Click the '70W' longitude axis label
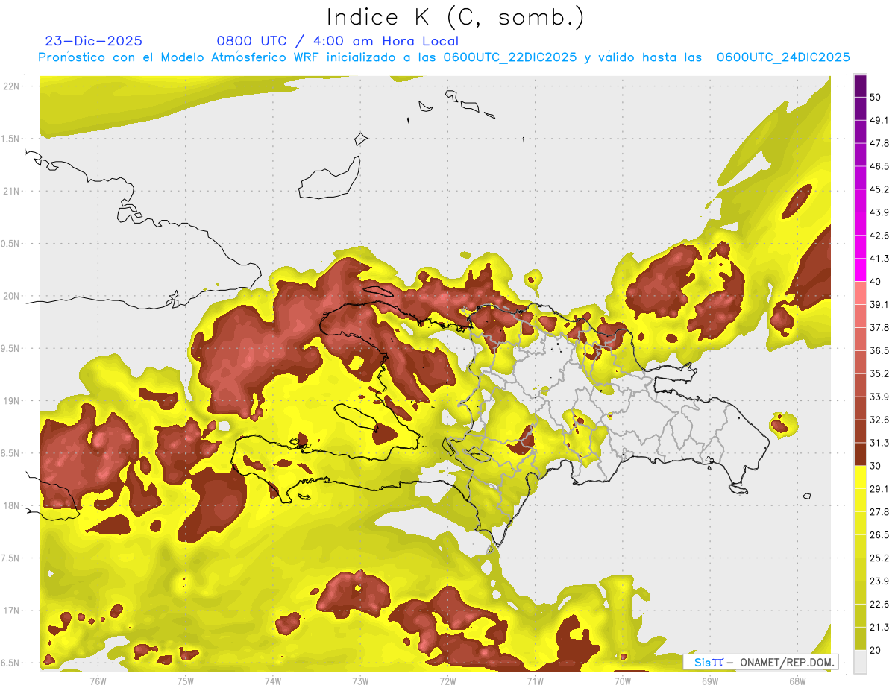Viewport: 895px width, 691px height. tap(623, 681)
